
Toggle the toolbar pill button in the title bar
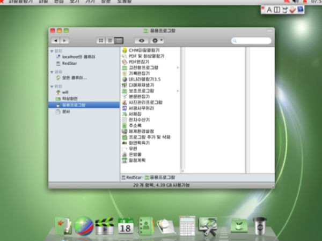coord(269,31)
